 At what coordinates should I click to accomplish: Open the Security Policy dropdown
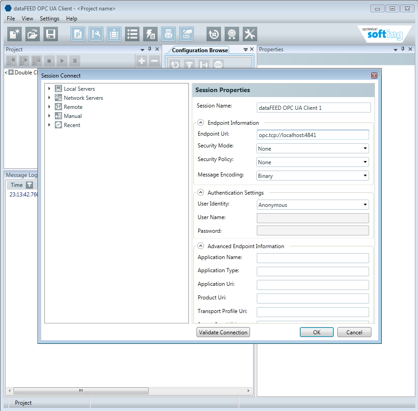312,162
